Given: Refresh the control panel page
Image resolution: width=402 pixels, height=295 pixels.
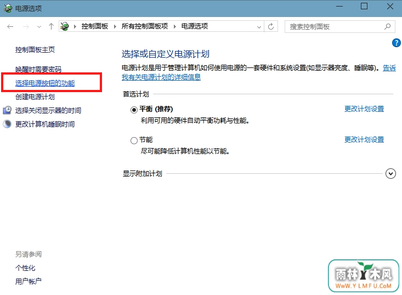Looking at the screenshot, I should coord(271,26).
